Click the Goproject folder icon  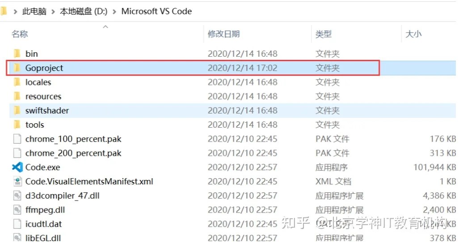[17, 68]
